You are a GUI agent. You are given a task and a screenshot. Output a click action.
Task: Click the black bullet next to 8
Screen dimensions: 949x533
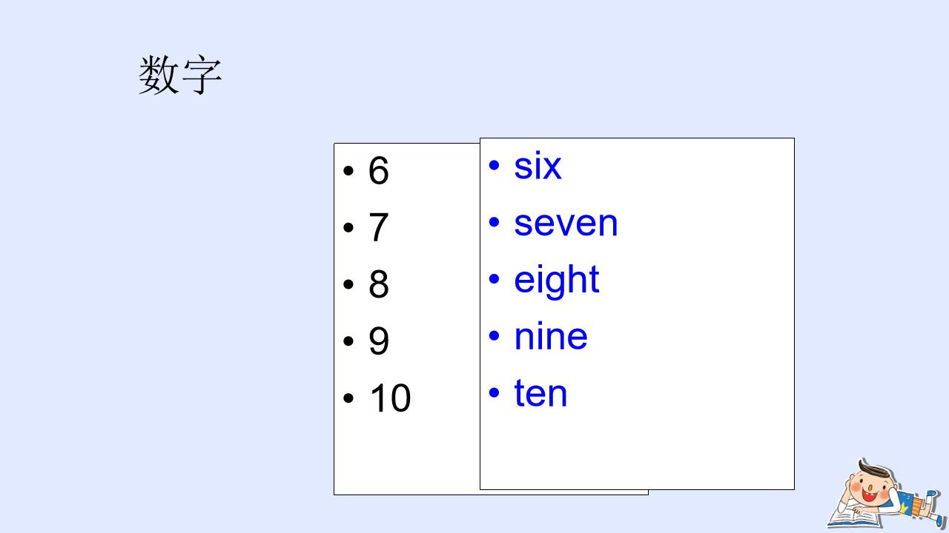(x=348, y=285)
